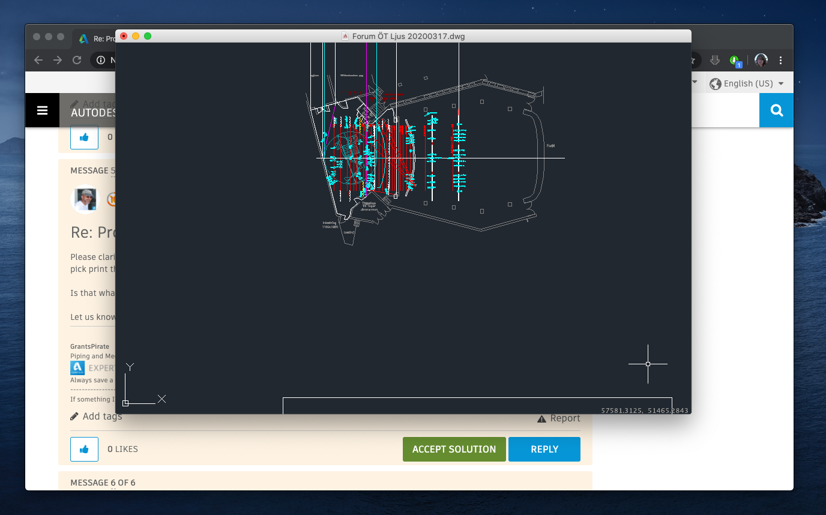Click the coordinates readout 57581.3125, 51465.2843
Screen dimensions: 826x515
(x=645, y=411)
